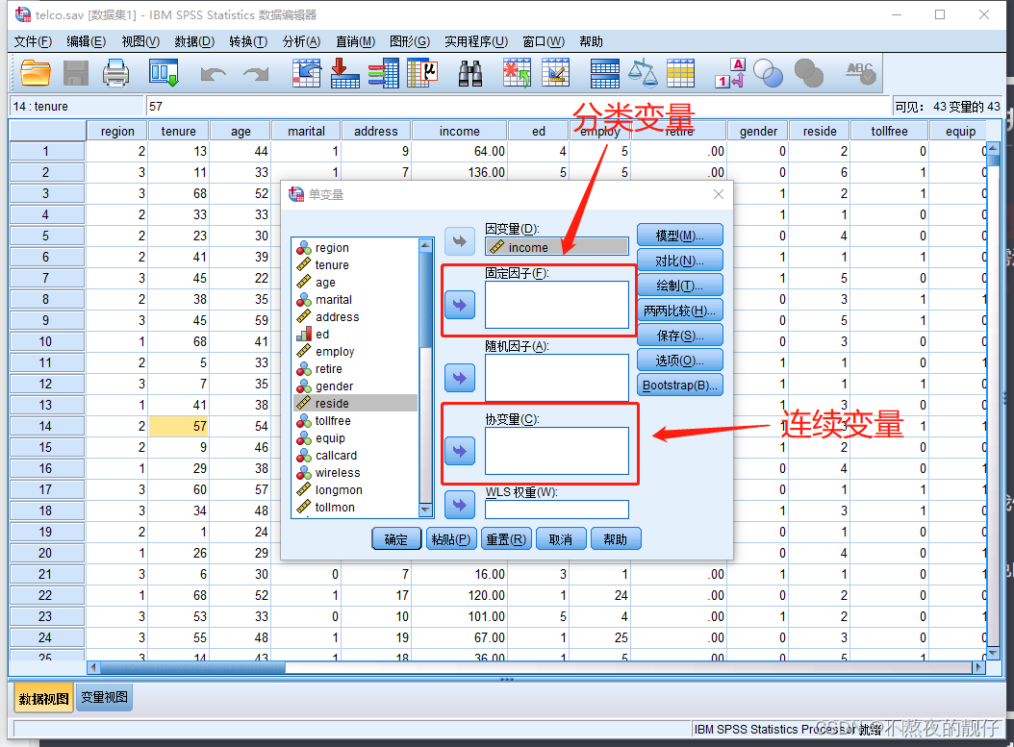This screenshot has width=1014, height=747.
Task: Find with the binoculars icon
Action: pyautogui.click(x=470, y=74)
